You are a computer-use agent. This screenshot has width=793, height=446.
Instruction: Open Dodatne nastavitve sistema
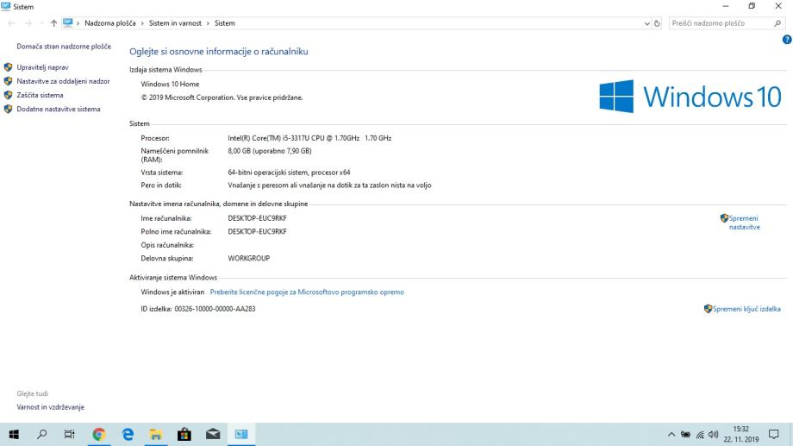tap(58, 109)
